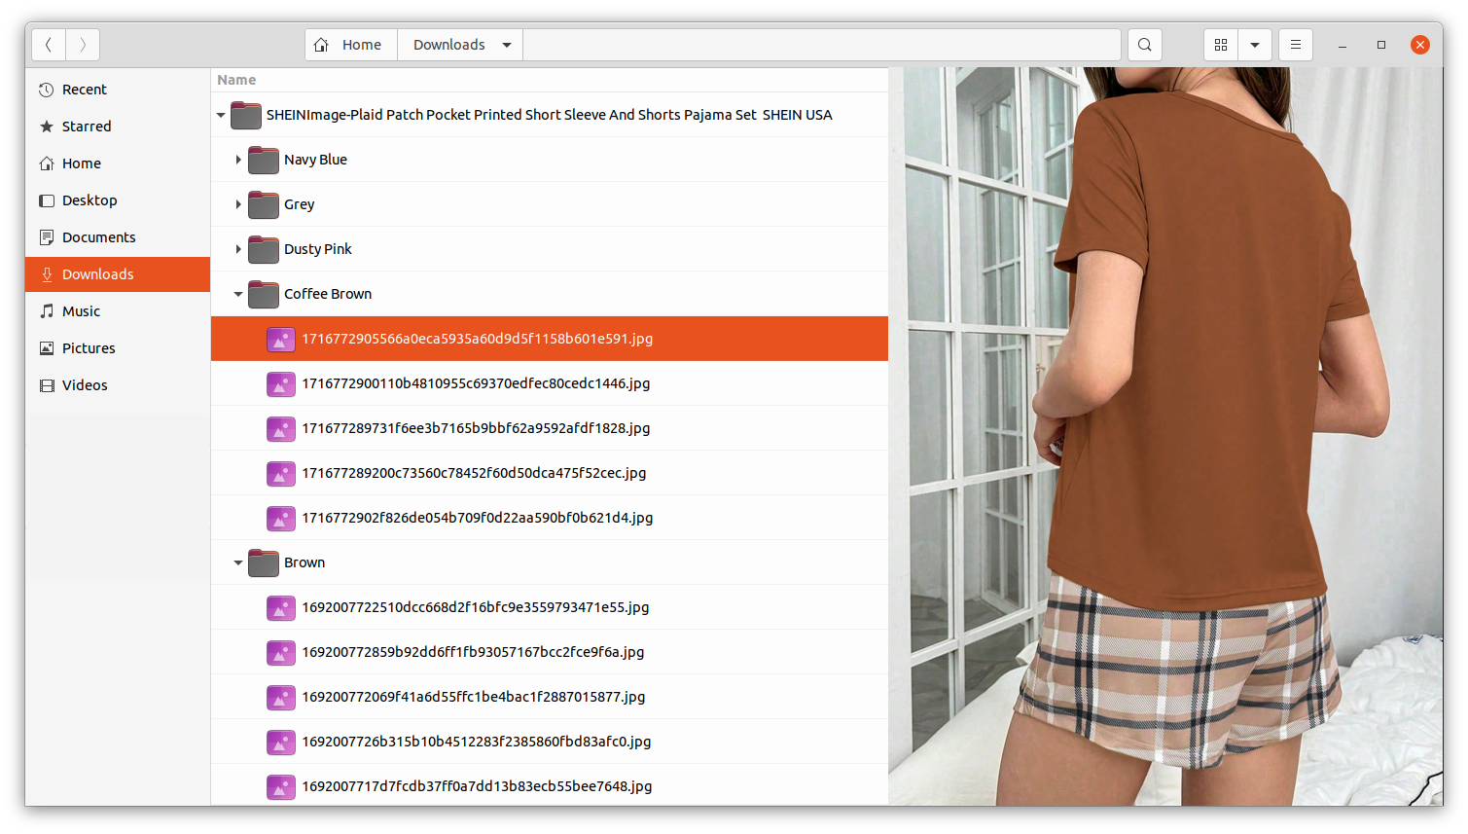Expand the Dusty Pink folder
This screenshot has width=1468, height=834.
click(x=238, y=249)
